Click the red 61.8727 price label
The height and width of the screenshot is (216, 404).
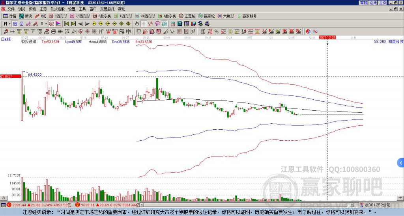11,76
